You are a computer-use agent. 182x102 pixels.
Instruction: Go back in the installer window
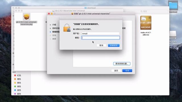pos(116,71)
